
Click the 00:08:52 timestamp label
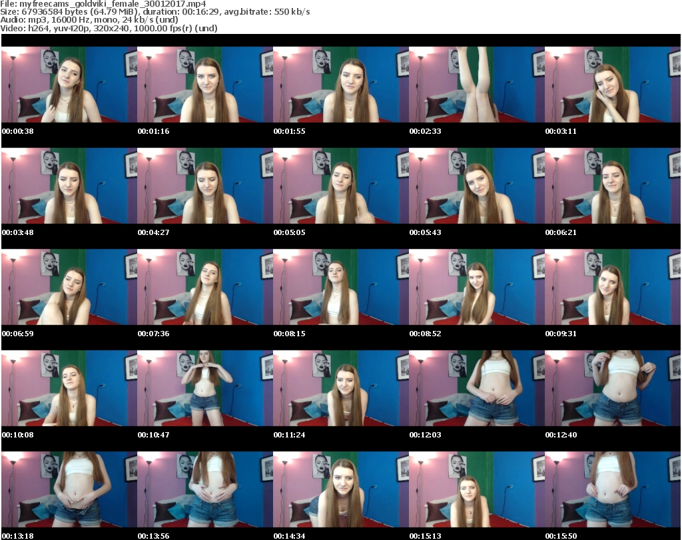(426, 334)
